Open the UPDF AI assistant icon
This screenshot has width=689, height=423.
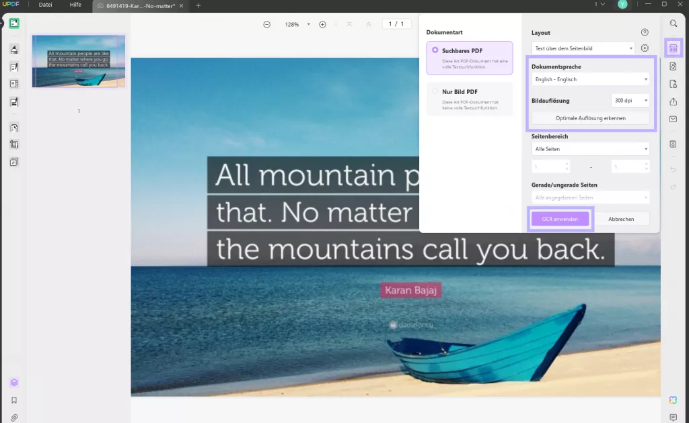point(673,399)
